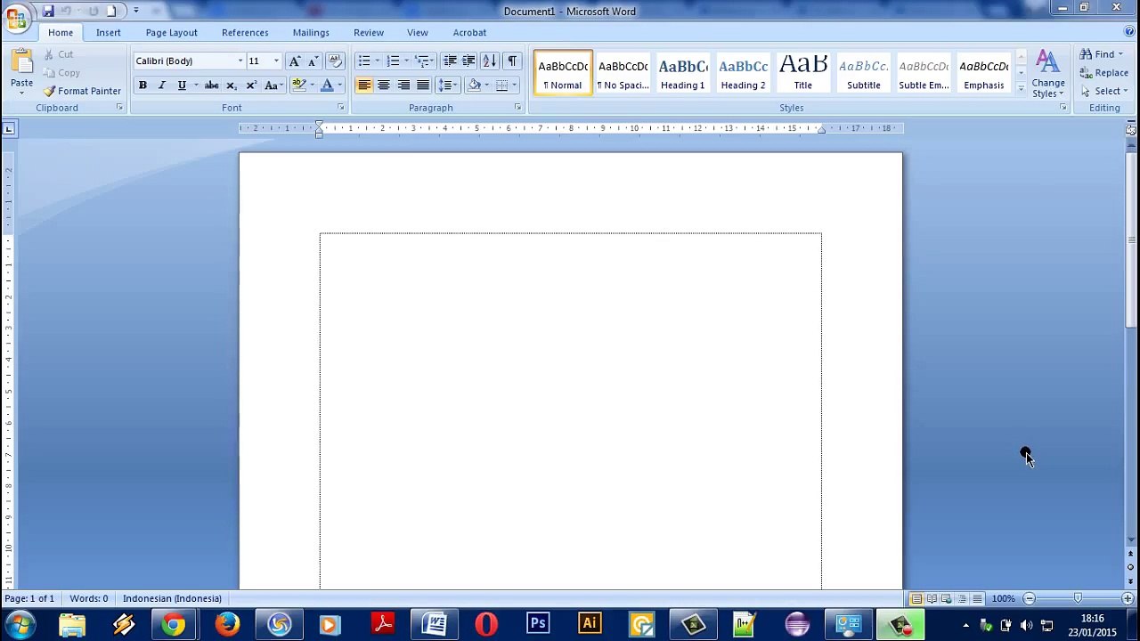Open the Paragraph dialog box launcher
Viewport: 1140px width, 641px height.
point(517,108)
